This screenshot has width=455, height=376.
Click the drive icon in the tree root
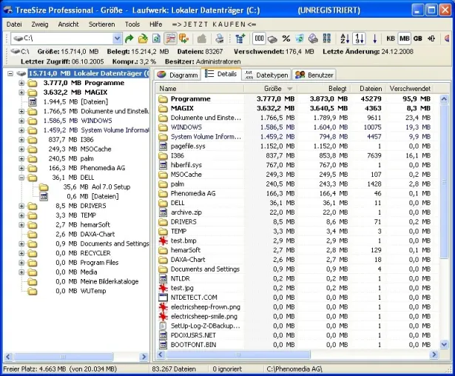tap(21, 73)
